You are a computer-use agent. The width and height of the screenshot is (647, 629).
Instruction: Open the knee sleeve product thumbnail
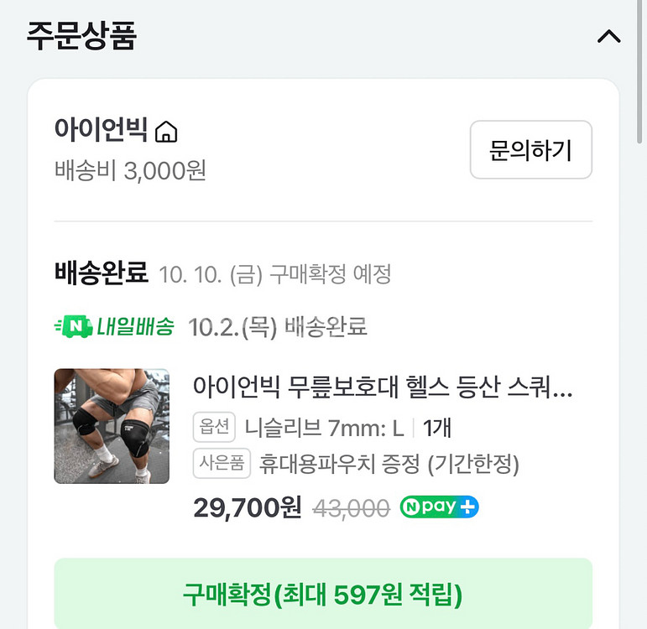click(x=112, y=426)
